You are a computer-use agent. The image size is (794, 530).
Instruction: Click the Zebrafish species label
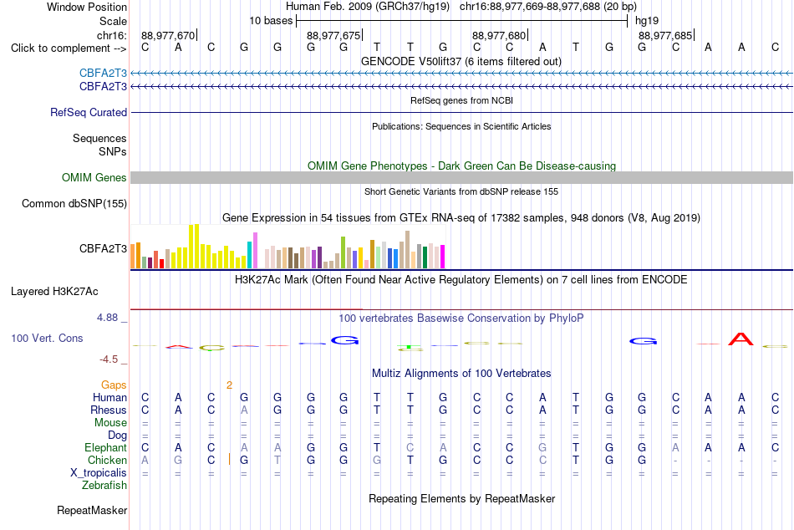point(104,485)
